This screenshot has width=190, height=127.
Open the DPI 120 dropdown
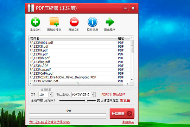coord(51,95)
